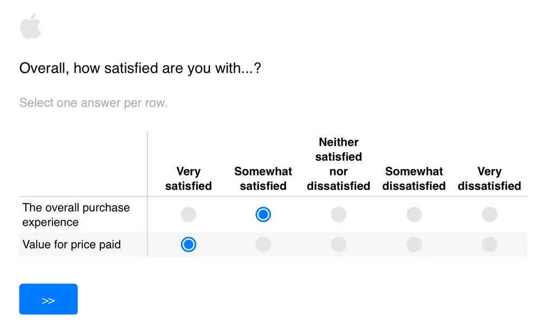Select Somewhat dissatisfied for Value for price paid

[x=414, y=245]
